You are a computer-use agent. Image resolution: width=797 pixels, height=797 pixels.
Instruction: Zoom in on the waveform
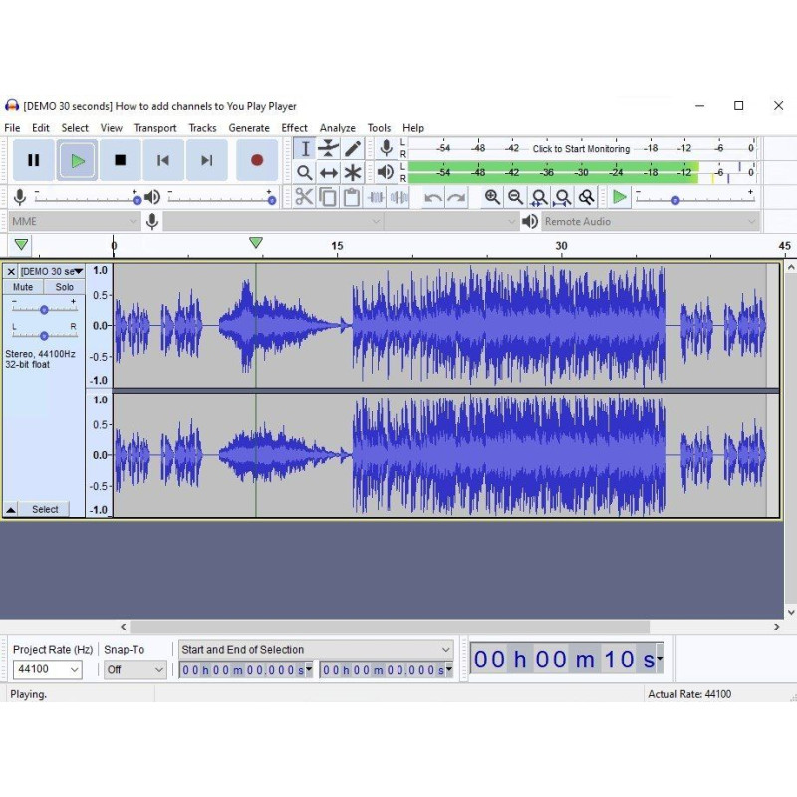[491, 197]
